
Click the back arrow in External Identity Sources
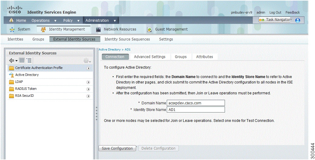coord(12,60)
